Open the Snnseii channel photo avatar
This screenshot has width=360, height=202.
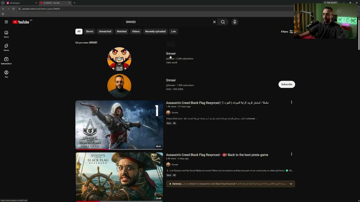(x=119, y=86)
